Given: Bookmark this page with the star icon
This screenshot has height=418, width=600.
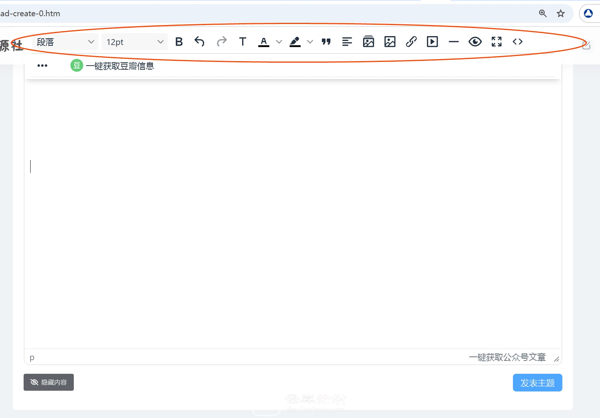Looking at the screenshot, I should point(561,14).
